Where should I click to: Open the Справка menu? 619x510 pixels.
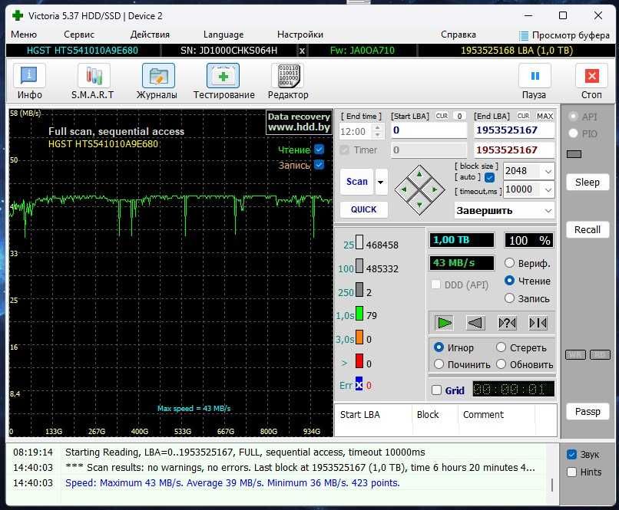click(458, 35)
